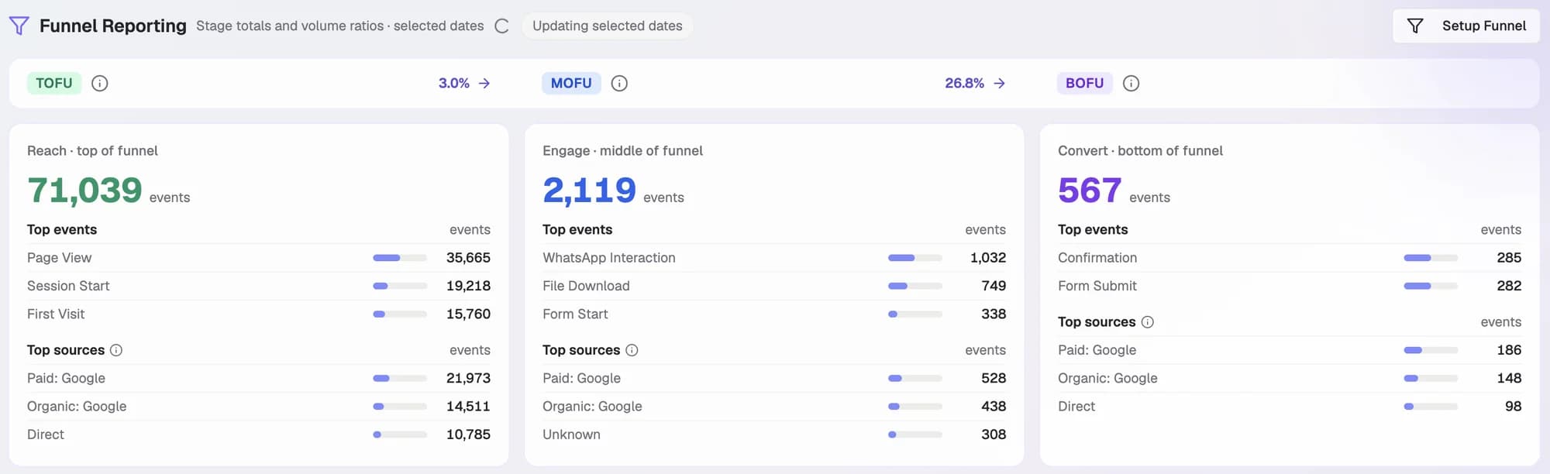Click 'Organic: Google' in the Reach card
Image resolution: width=1550 pixels, height=474 pixels.
[x=77, y=406]
